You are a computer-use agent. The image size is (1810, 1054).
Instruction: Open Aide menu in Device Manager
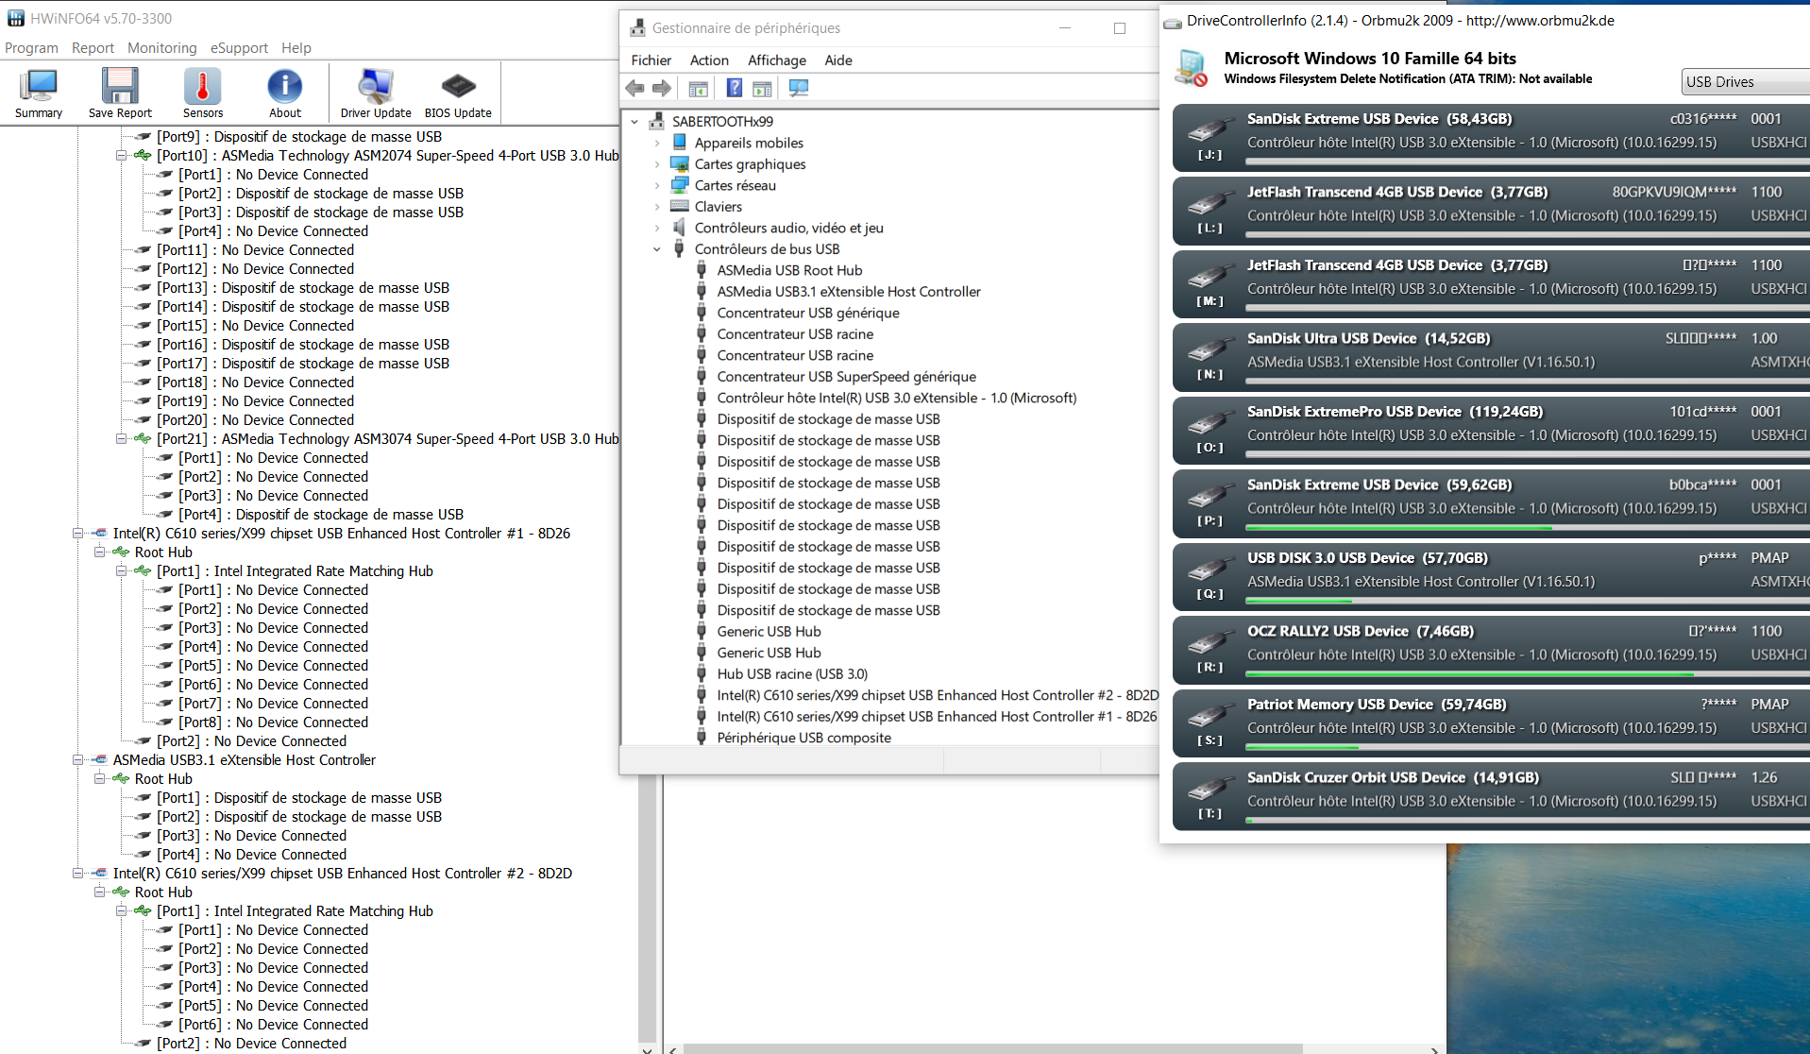point(838,60)
